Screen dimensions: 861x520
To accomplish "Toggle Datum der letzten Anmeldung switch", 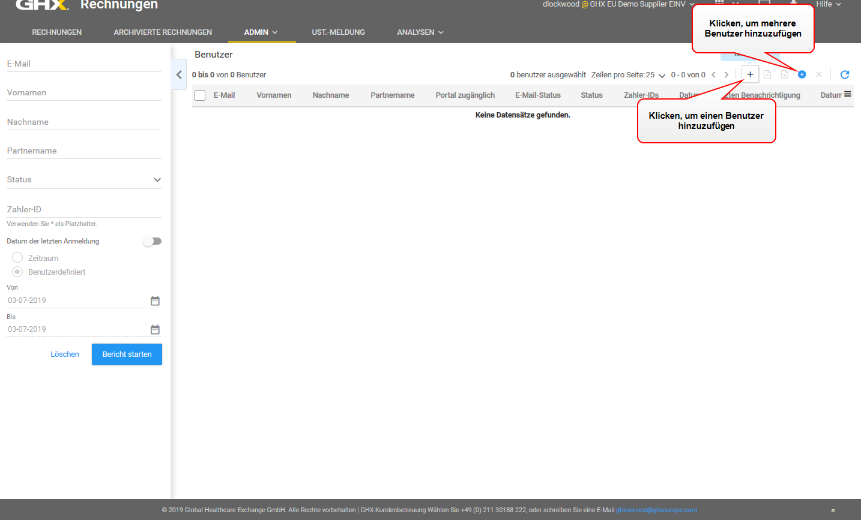I will click(153, 241).
